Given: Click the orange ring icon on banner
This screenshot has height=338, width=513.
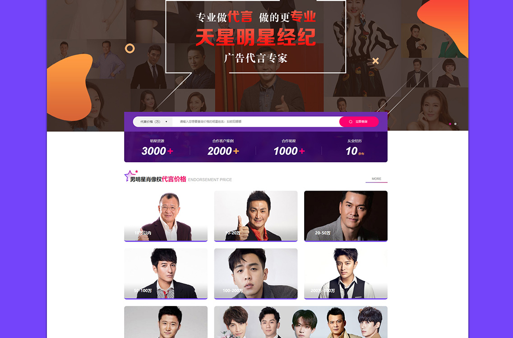Looking at the screenshot, I should click(x=130, y=49).
